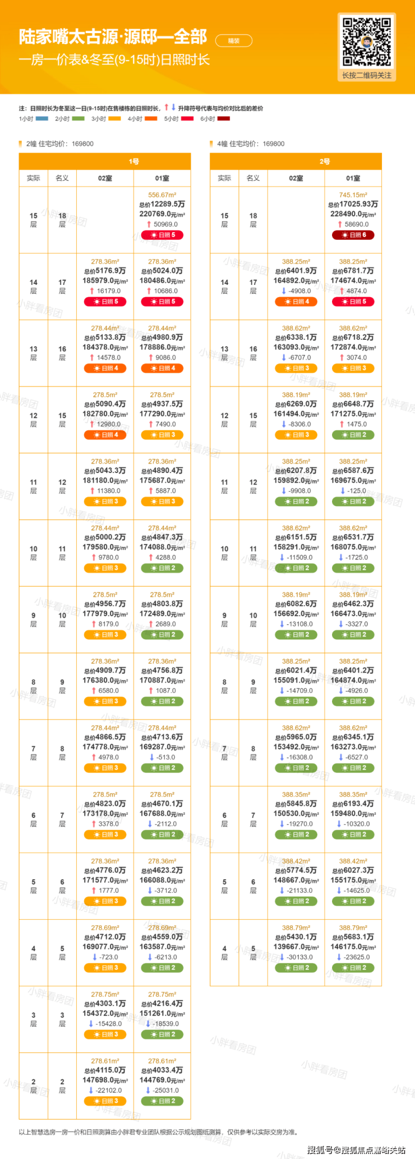The width and height of the screenshot is (415, 1159).
Task: Click the 总价17025.93万 price cell
Action: coord(353,204)
